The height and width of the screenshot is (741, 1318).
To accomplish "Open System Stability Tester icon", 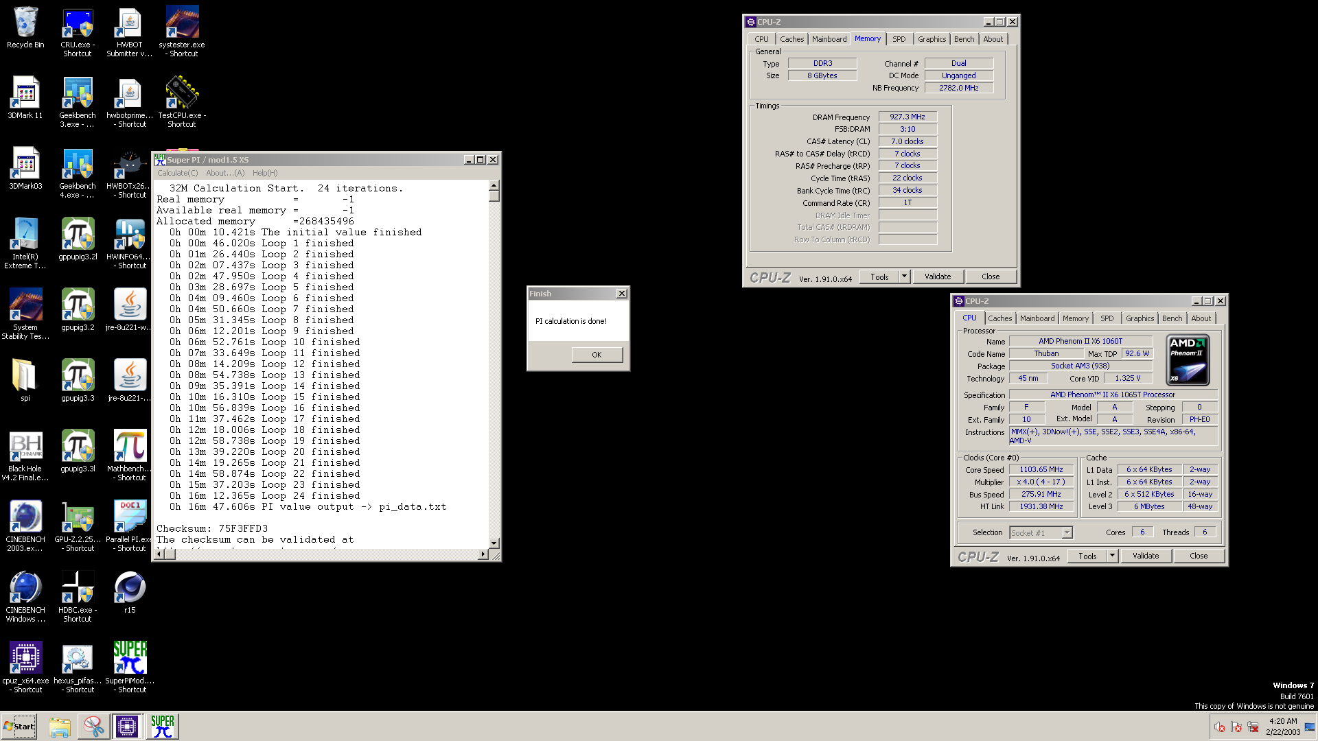I will point(25,314).
